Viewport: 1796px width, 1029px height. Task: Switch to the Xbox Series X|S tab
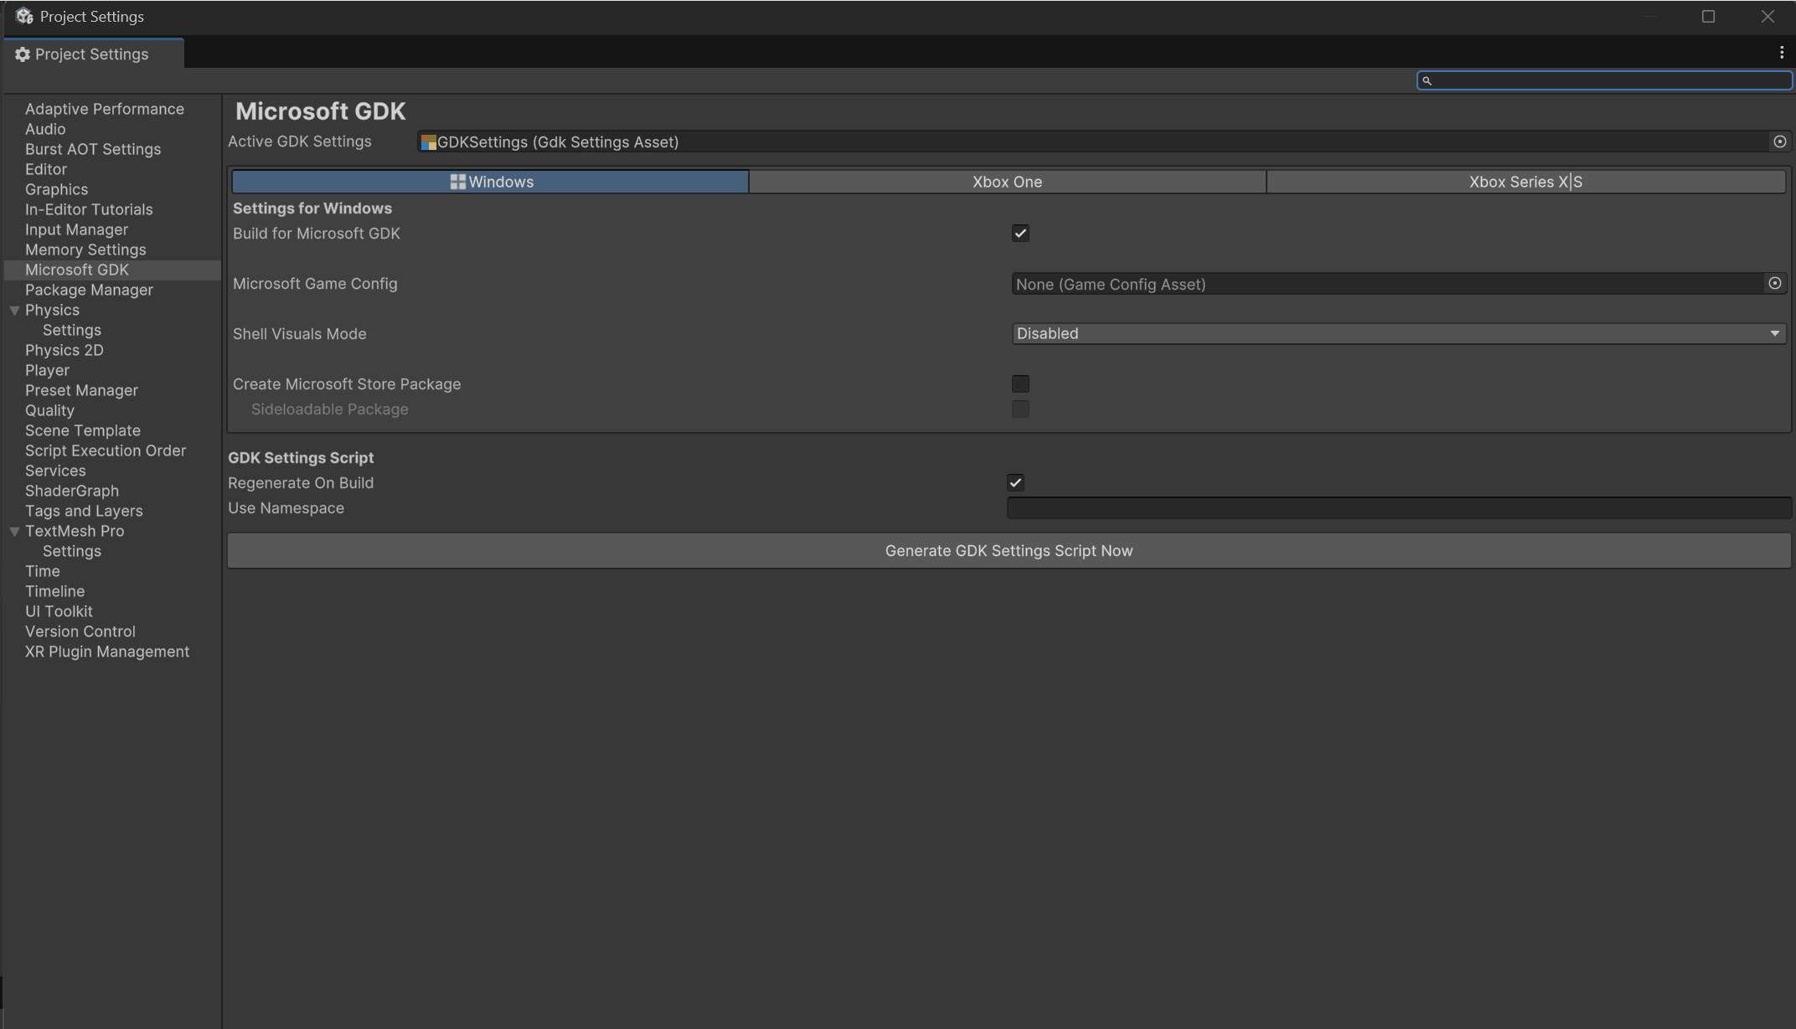[x=1525, y=181]
